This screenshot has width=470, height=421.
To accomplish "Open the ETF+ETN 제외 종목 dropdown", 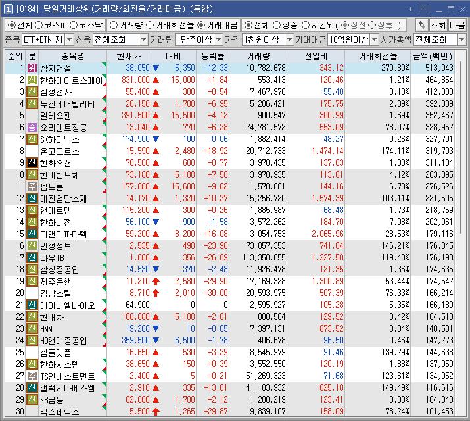I will (69, 39).
